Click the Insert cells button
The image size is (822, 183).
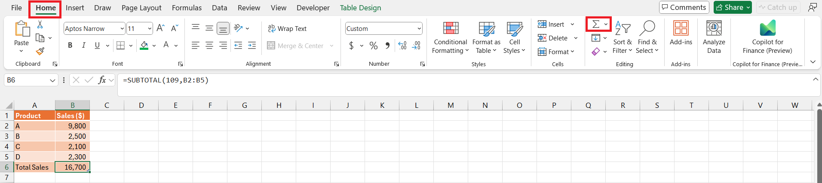tap(551, 24)
